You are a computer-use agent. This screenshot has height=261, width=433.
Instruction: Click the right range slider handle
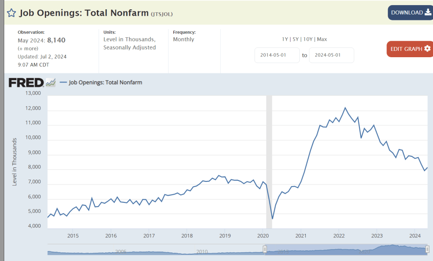click(x=427, y=249)
